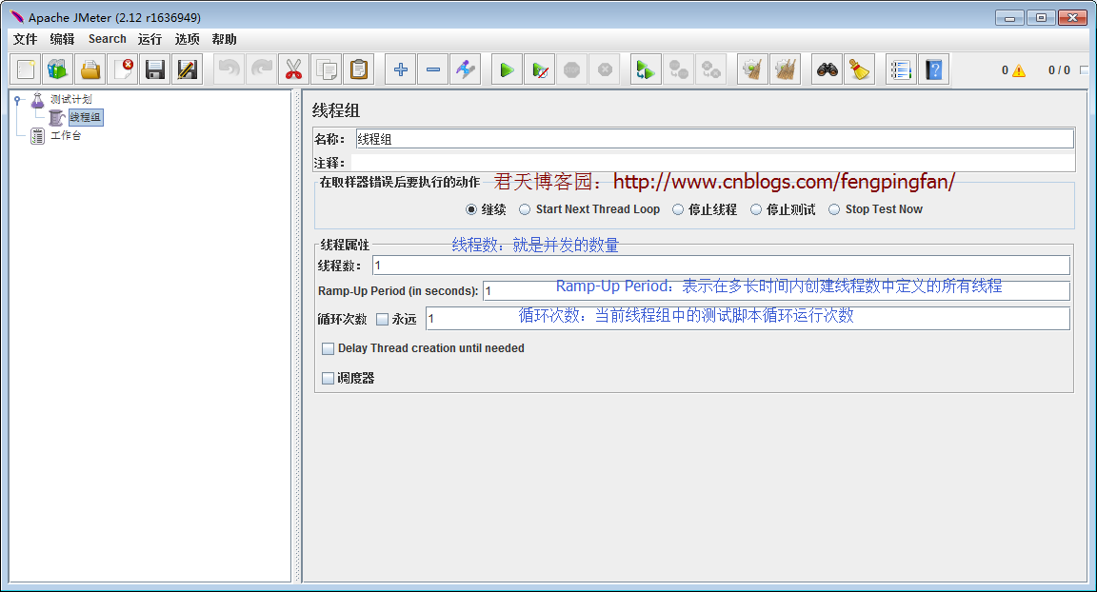Click the warning triangle error counter
The image size is (1097, 592).
1018,69
